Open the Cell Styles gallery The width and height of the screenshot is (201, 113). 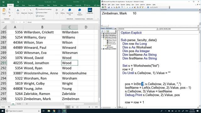pyautogui.click(x=40, y=16)
